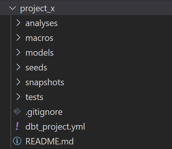Screen dimensions: 172x149
Task: Select the project_x folder label
Action: 37,9
